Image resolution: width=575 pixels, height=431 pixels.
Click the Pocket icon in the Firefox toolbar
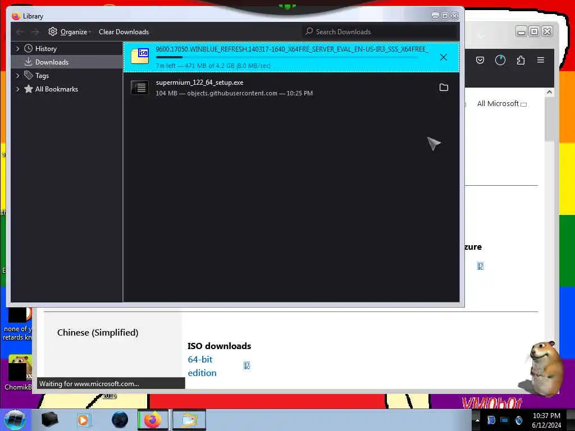(480, 60)
